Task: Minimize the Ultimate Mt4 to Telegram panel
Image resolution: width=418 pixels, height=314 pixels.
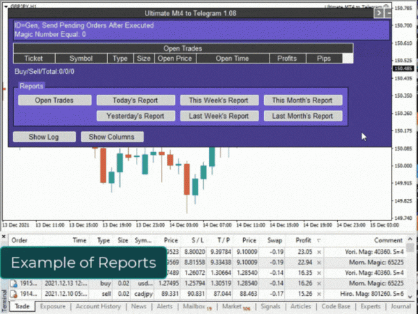Action: 389,13
